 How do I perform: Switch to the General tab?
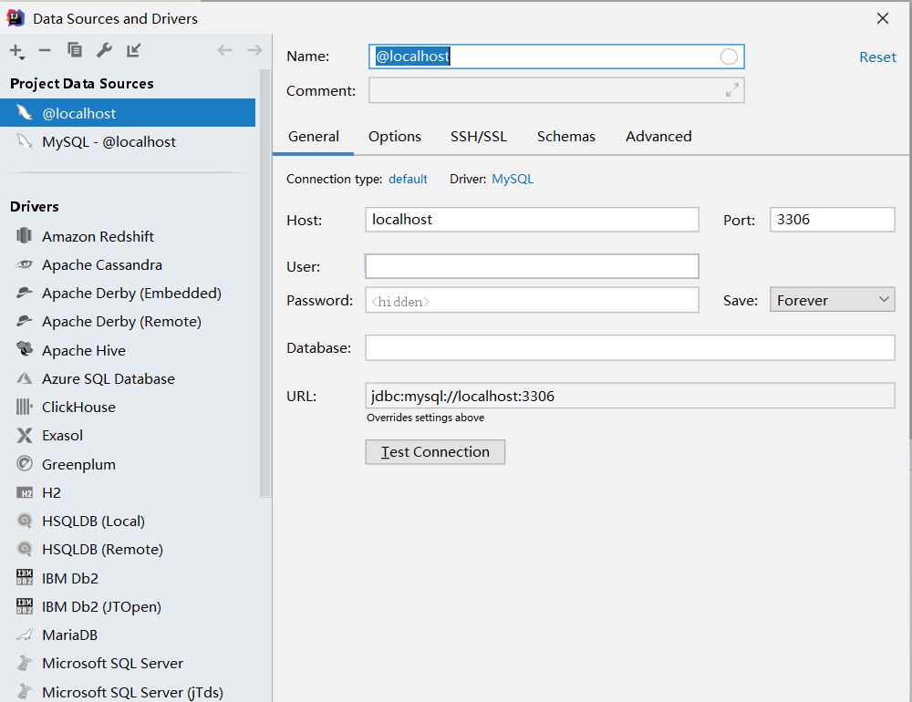pyautogui.click(x=314, y=137)
